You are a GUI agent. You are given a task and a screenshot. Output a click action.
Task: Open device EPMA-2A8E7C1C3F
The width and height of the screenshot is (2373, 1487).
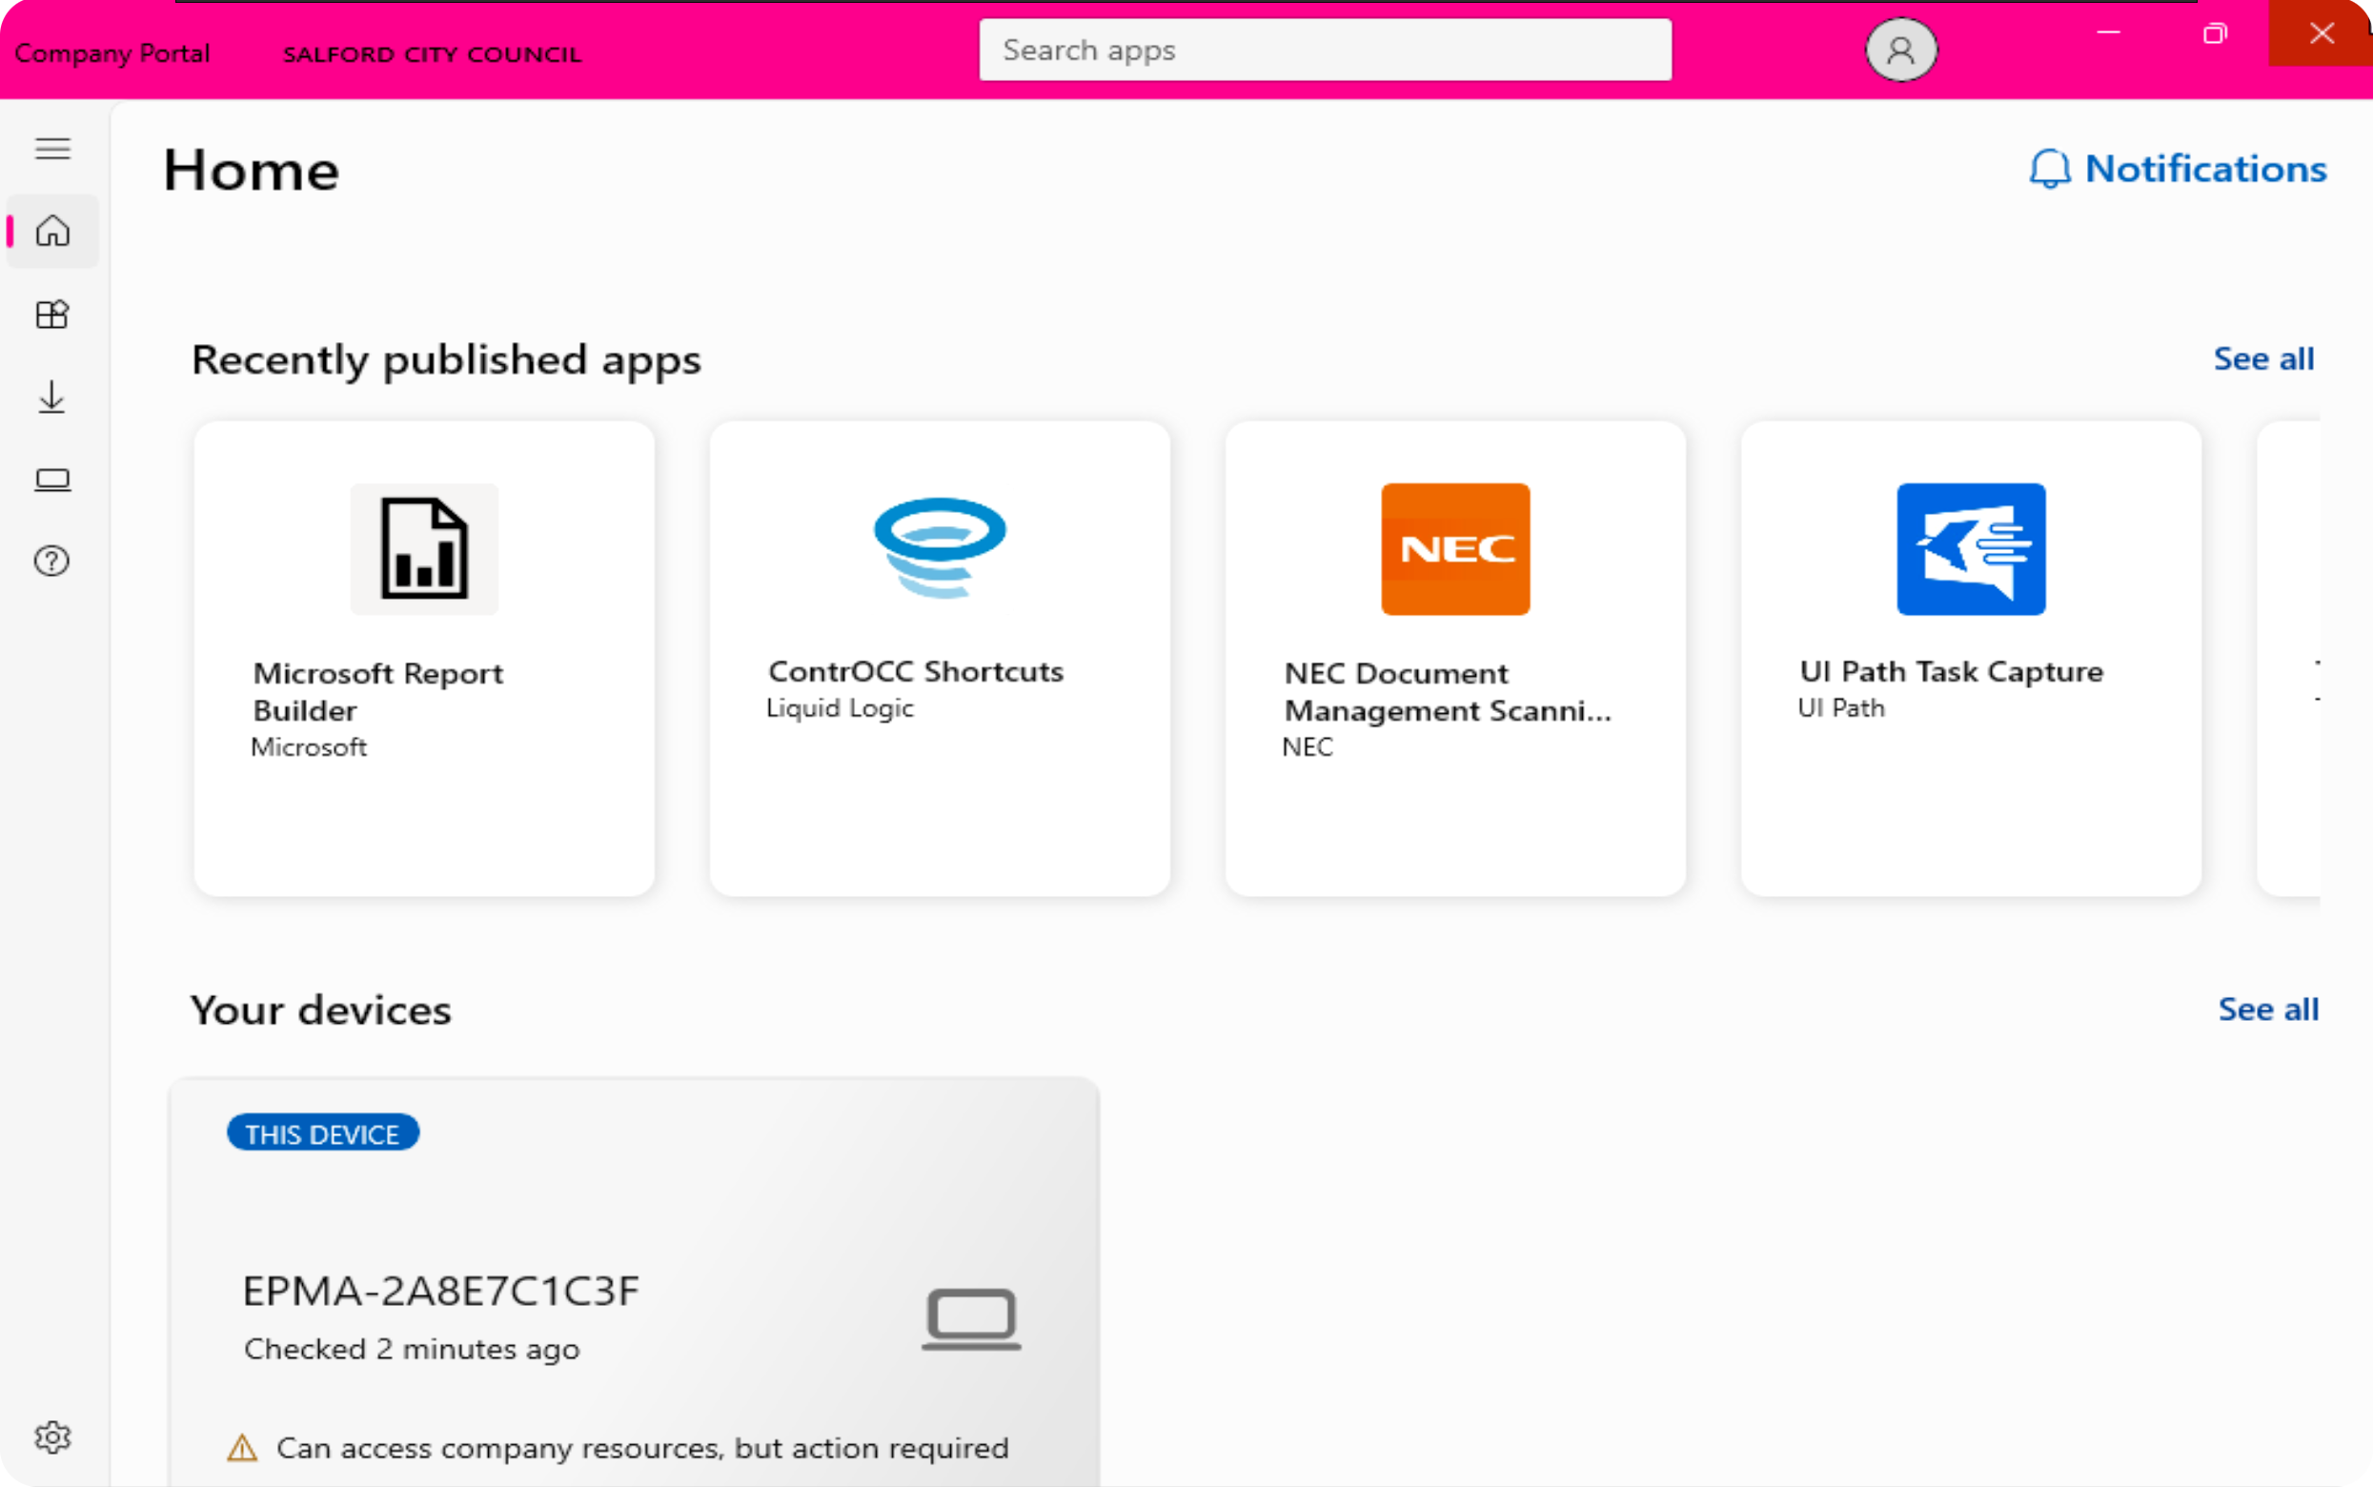click(x=440, y=1291)
